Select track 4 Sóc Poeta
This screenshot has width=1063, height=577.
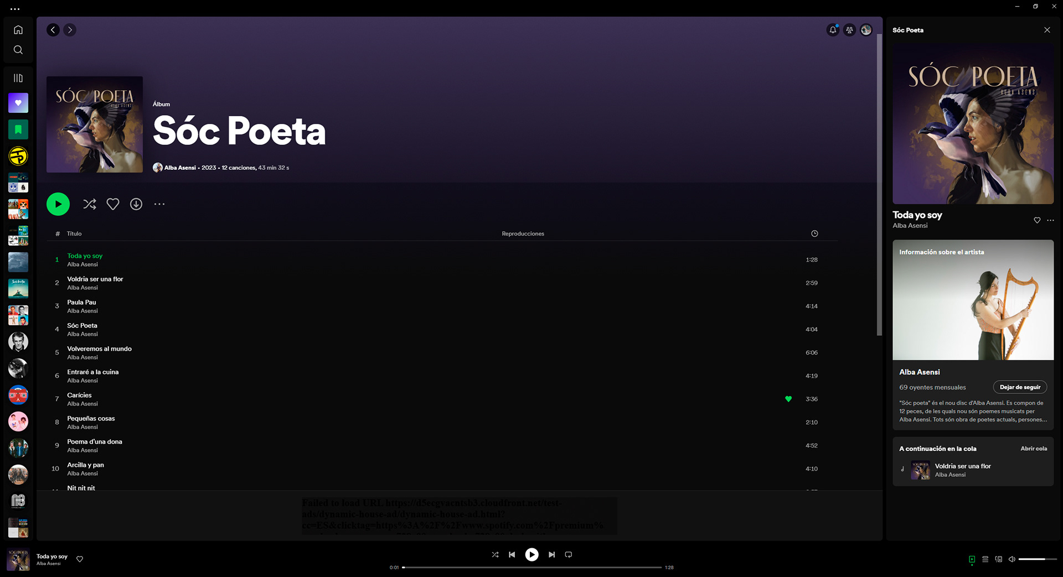[442, 329]
